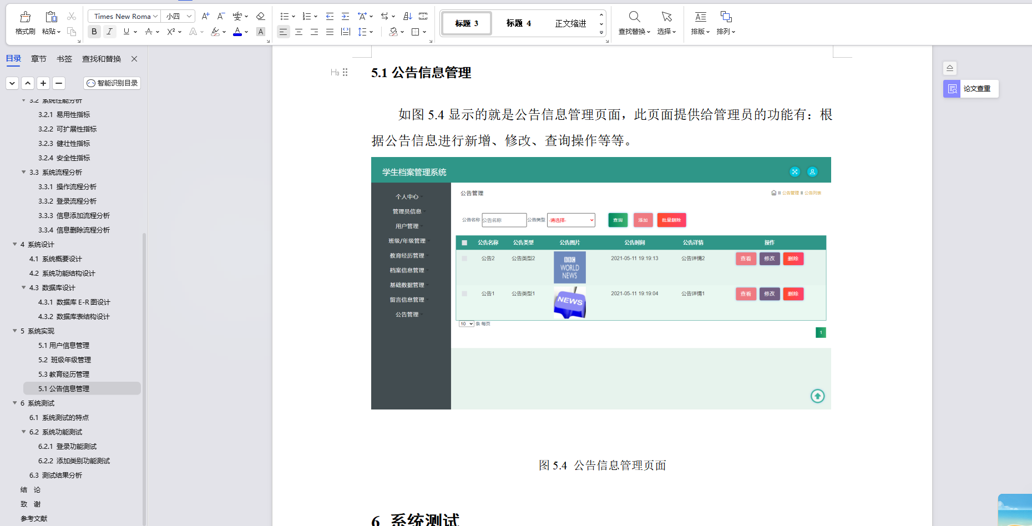Switch to the 书签 tab
Image resolution: width=1032 pixels, height=526 pixels.
(64, 58)
